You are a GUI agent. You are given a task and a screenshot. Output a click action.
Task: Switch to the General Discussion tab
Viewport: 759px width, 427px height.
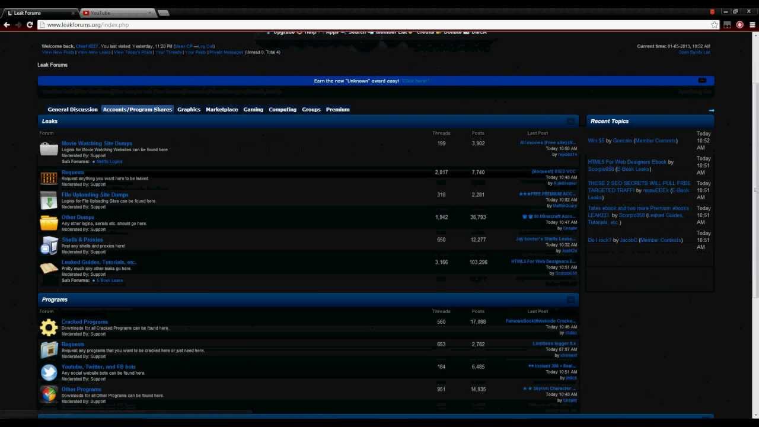pos(72,109)
